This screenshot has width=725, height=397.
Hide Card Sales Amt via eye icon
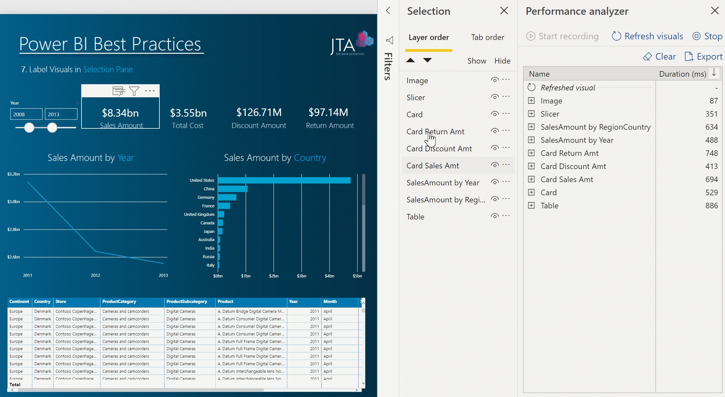pyautogui.click(x=495, y=165)
